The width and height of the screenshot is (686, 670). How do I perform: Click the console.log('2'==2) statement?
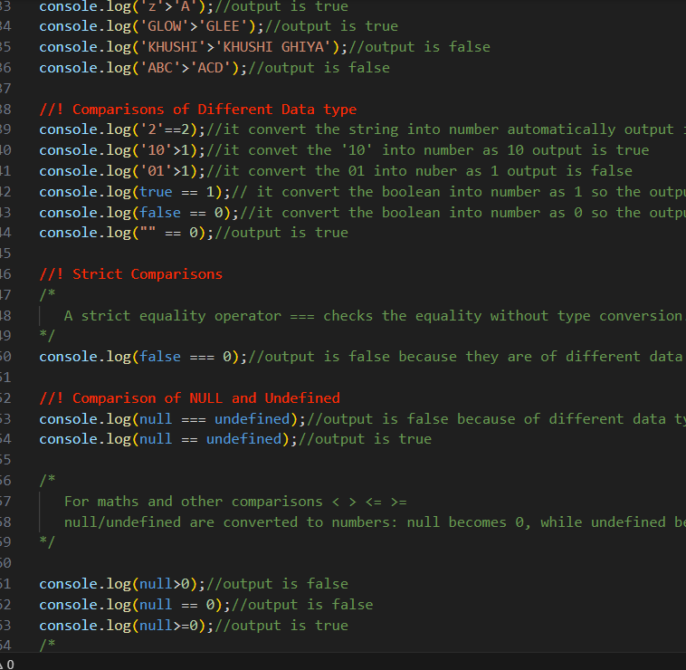(122, 129)
